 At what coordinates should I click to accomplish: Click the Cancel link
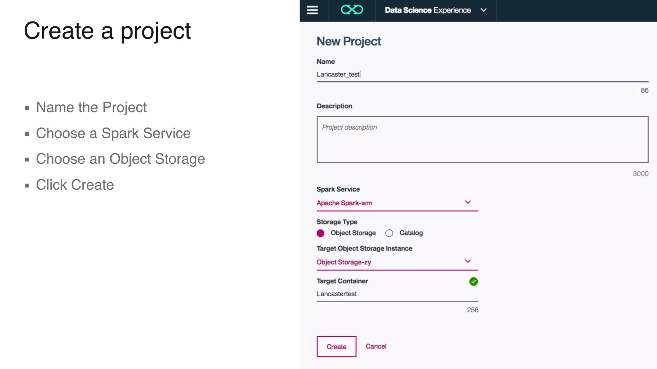point(376,346)
